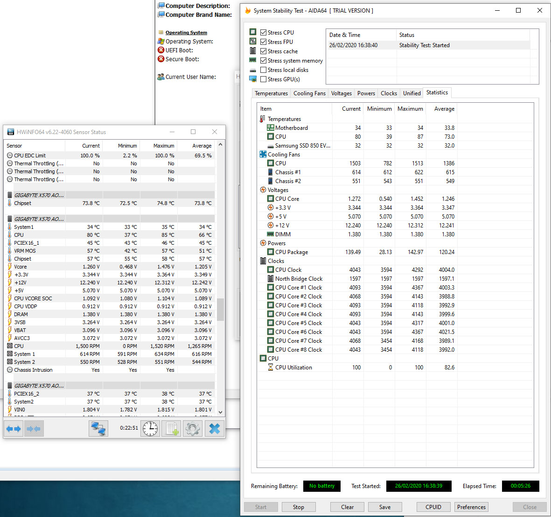The image size is (551, 517).
Task: Open the Voltages tab
Action: pyautogui.click(x=341, y=93)
